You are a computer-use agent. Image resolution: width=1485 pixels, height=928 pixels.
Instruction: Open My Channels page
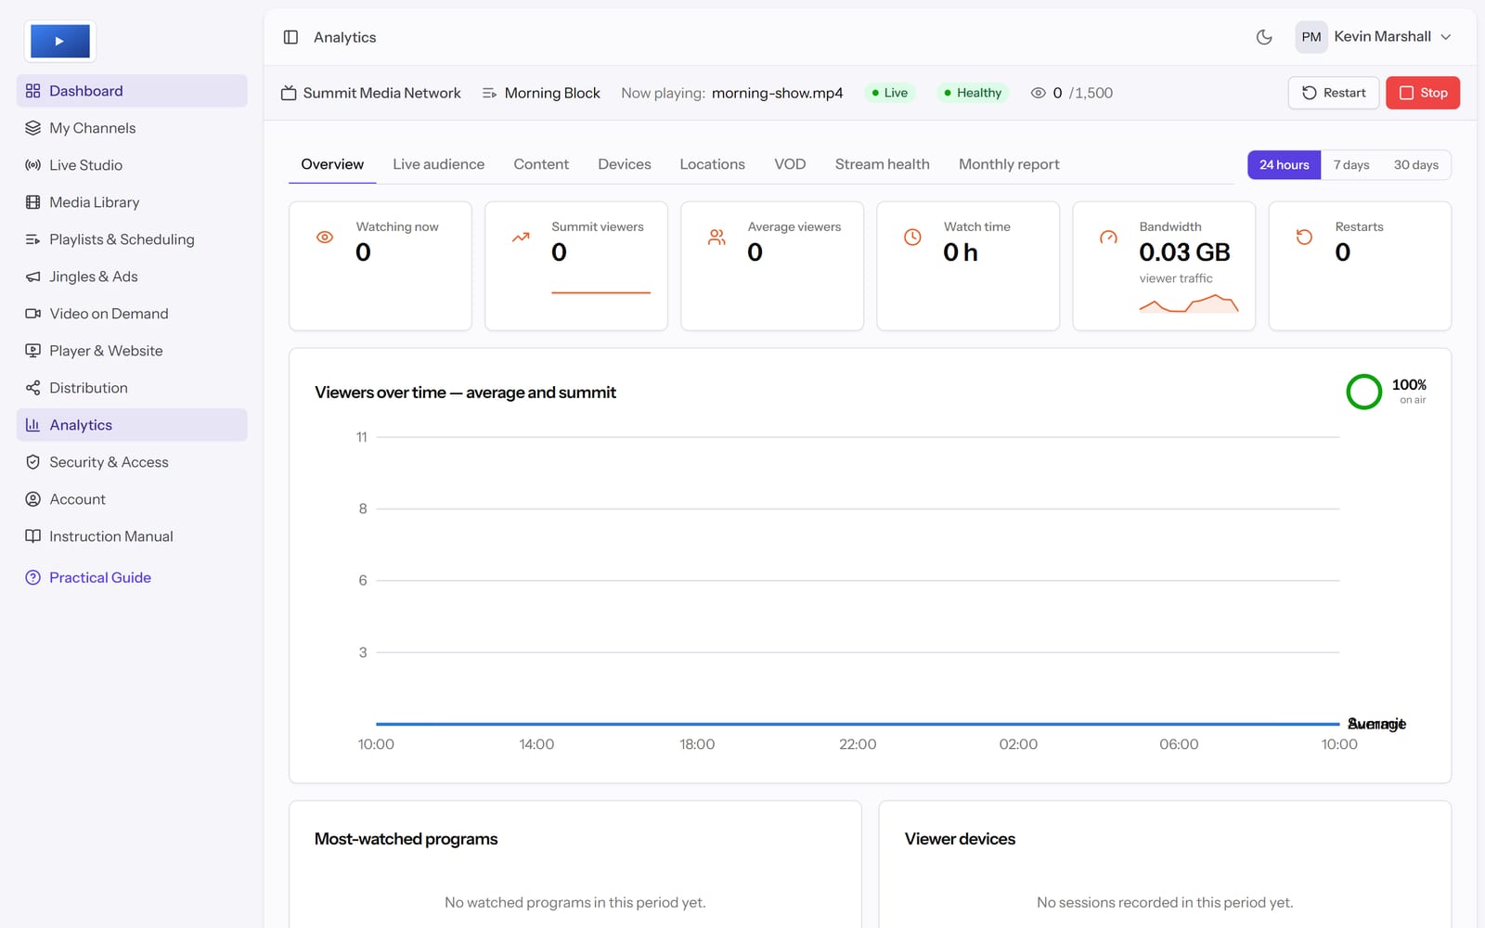coord(132,128)
